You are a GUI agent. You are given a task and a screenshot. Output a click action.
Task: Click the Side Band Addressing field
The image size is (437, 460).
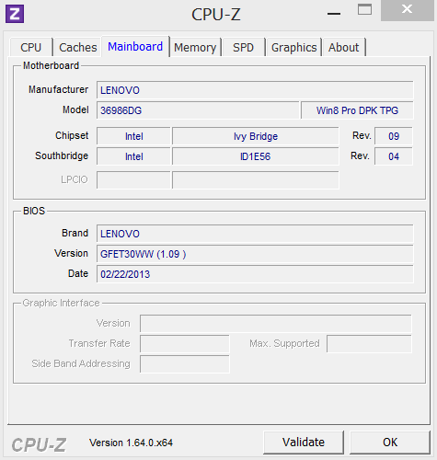(185, 364)
